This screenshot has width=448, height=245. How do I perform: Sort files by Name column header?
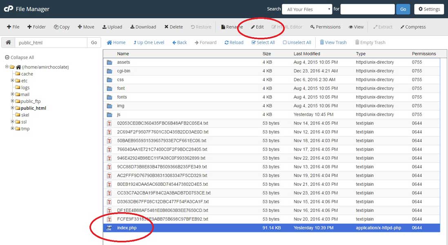[123, 53]
